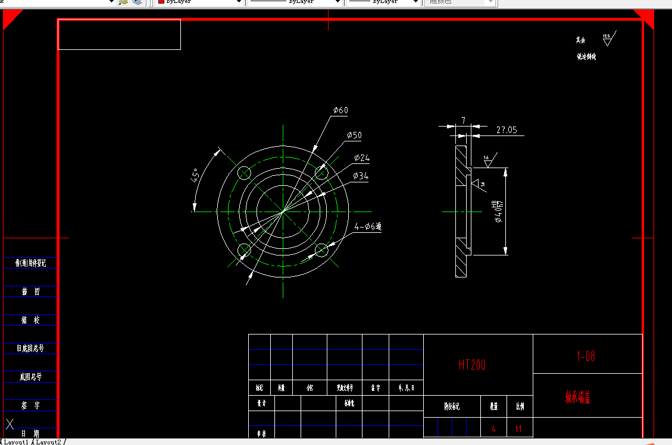Click the UCS crosshair icon at bottom-left
The height and width of the screenshot is (445, 672).
10,424
